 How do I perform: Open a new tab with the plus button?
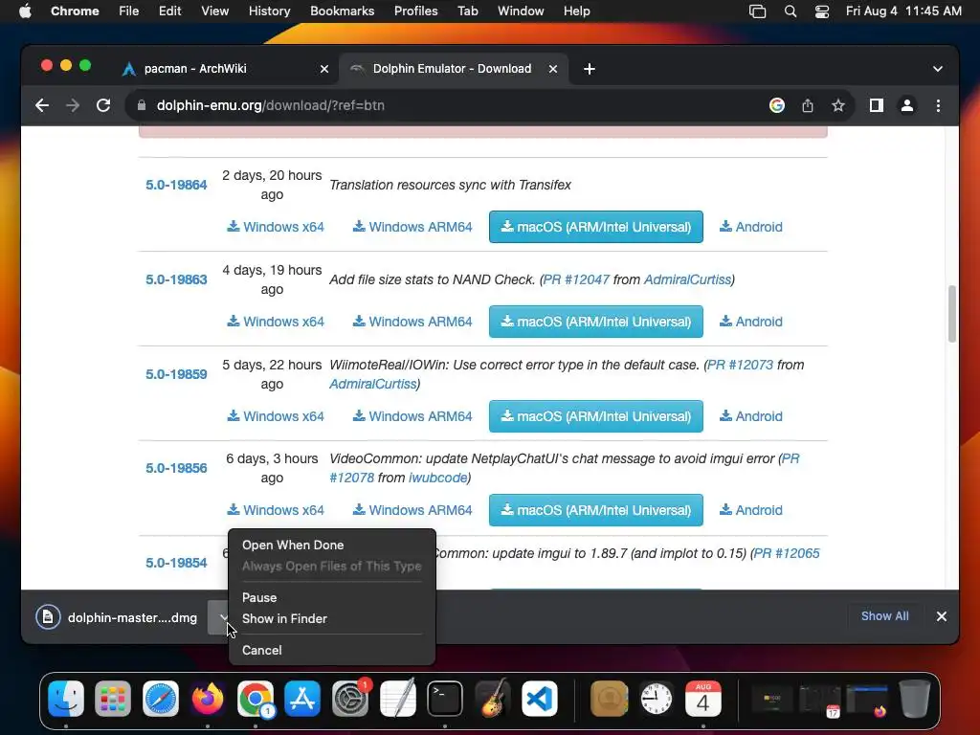point(590,69)
